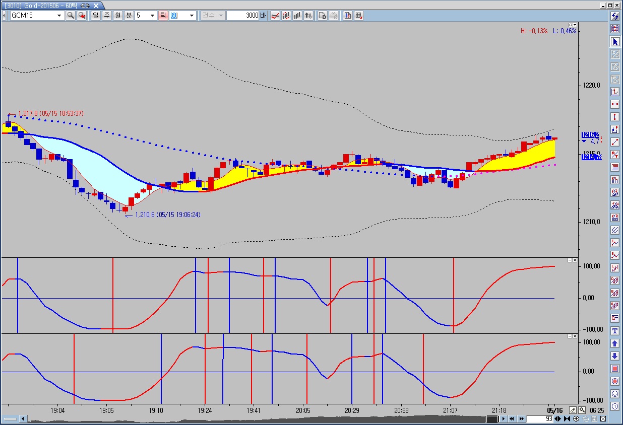
Task: Toggle the 분 (minute) period button
Action: [x=129, y=16]
